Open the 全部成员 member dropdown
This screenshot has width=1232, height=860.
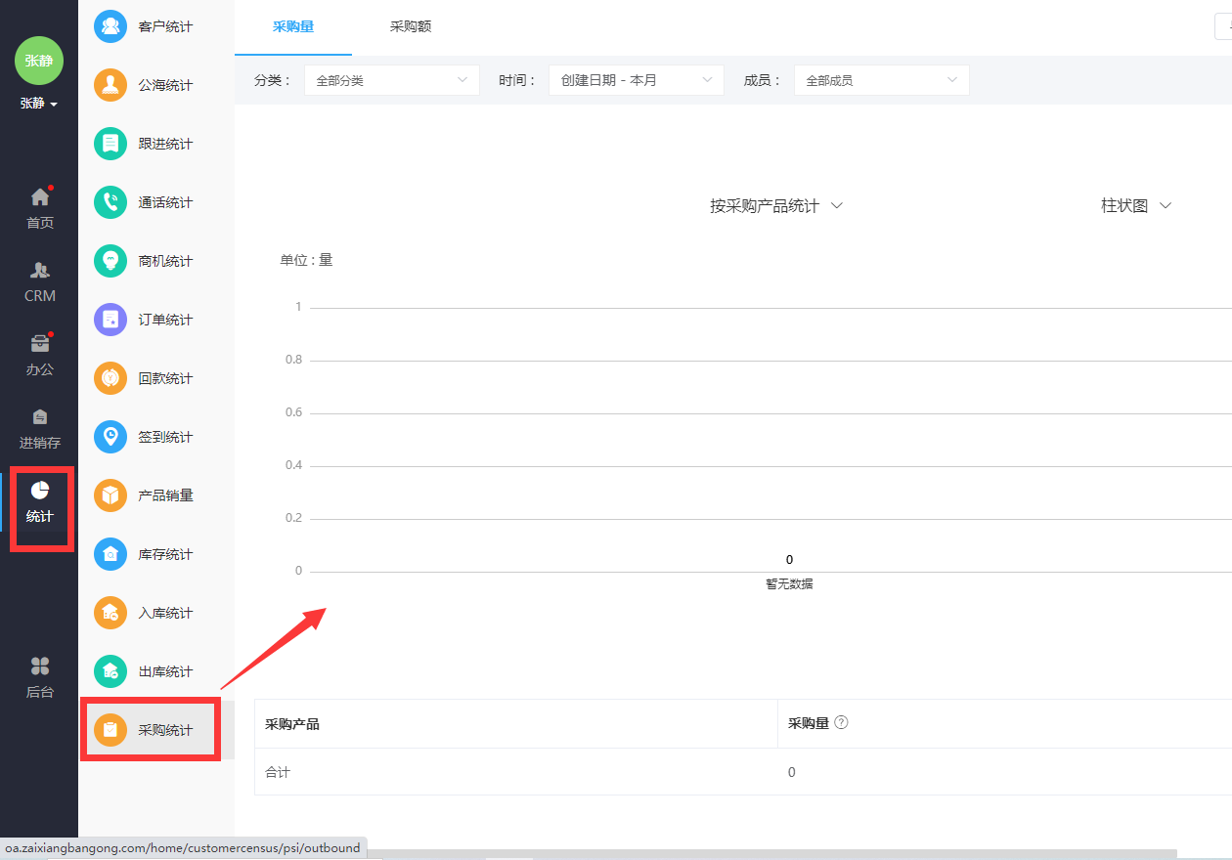coord(882,80)
